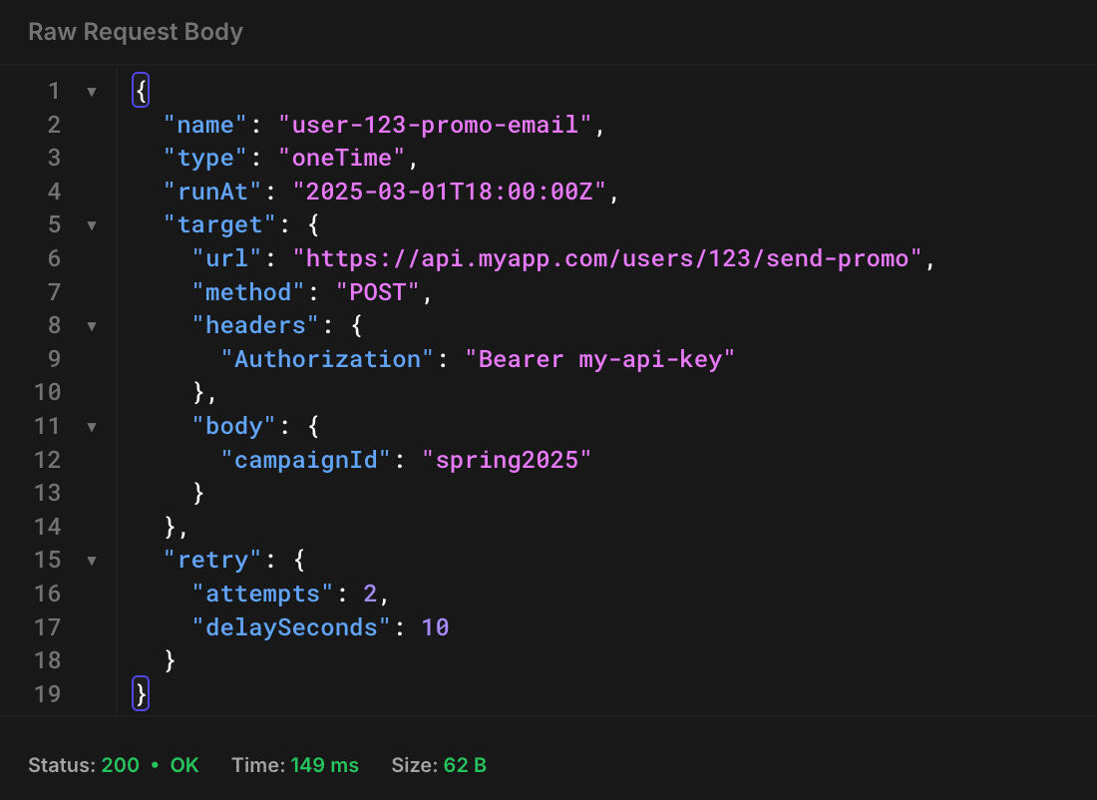Collapse the root object fold arrow on line 1
Image resolution: width=1097 pixels, height=800 pixels.
92,92
